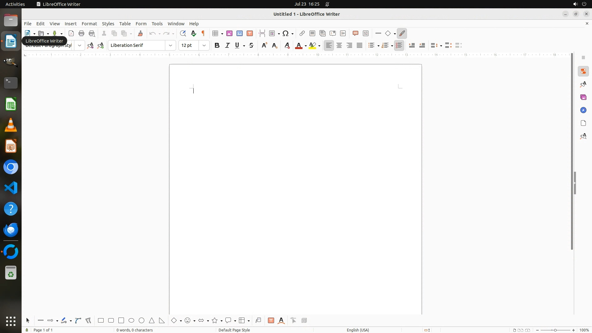Open the sidebar Navigator compass icon
The image size is (592, 333).
(x=583, y=110)
